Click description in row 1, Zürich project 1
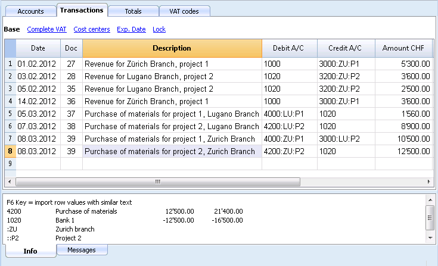The width and height of the screenshot is (438, 266). click(x=172, y=64)
